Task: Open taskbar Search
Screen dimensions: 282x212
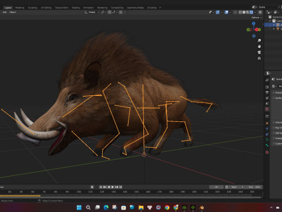Action: [x=88, y=207]
